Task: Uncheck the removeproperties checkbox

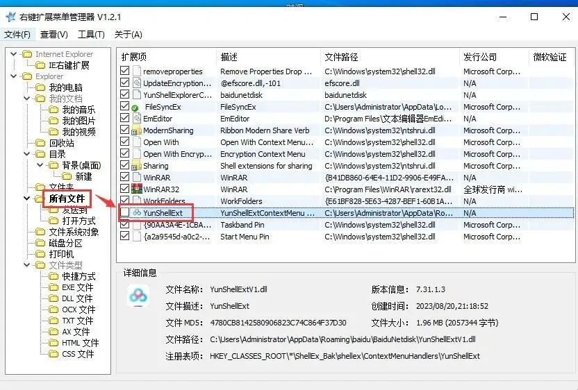Action: 124,70
